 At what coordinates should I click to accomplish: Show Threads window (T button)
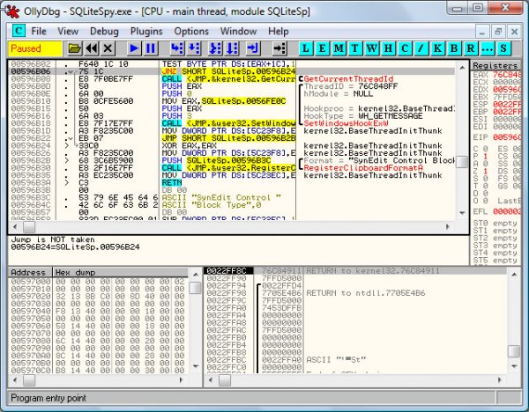pyautogui.click(x=355, y=48)
